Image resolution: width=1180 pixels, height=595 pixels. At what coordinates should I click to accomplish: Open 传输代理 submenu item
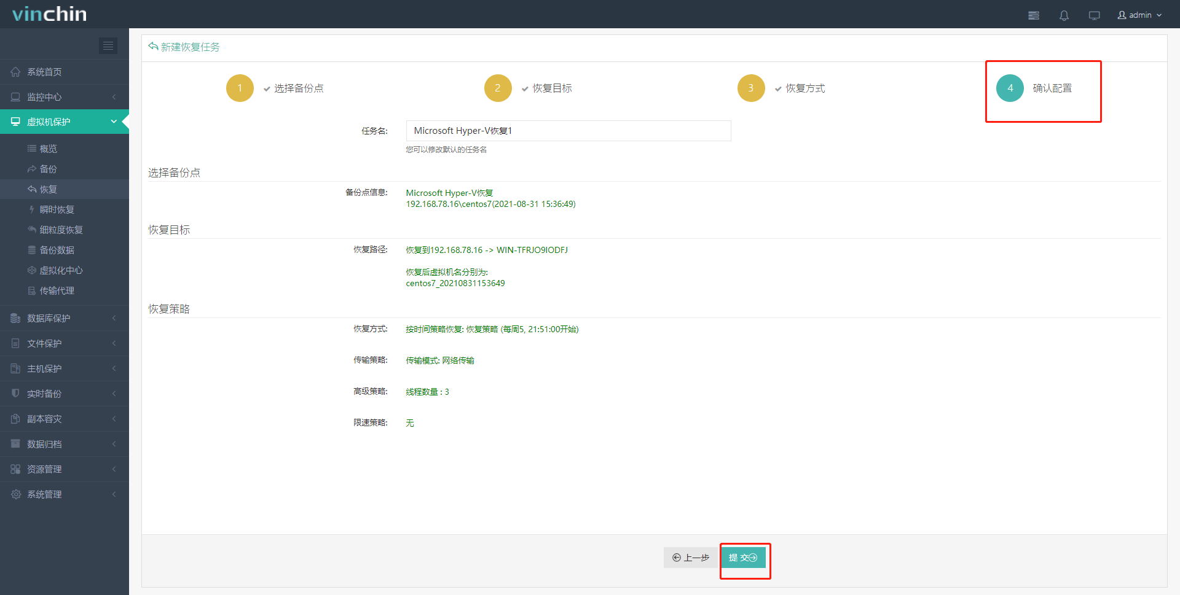click(65, 290)
